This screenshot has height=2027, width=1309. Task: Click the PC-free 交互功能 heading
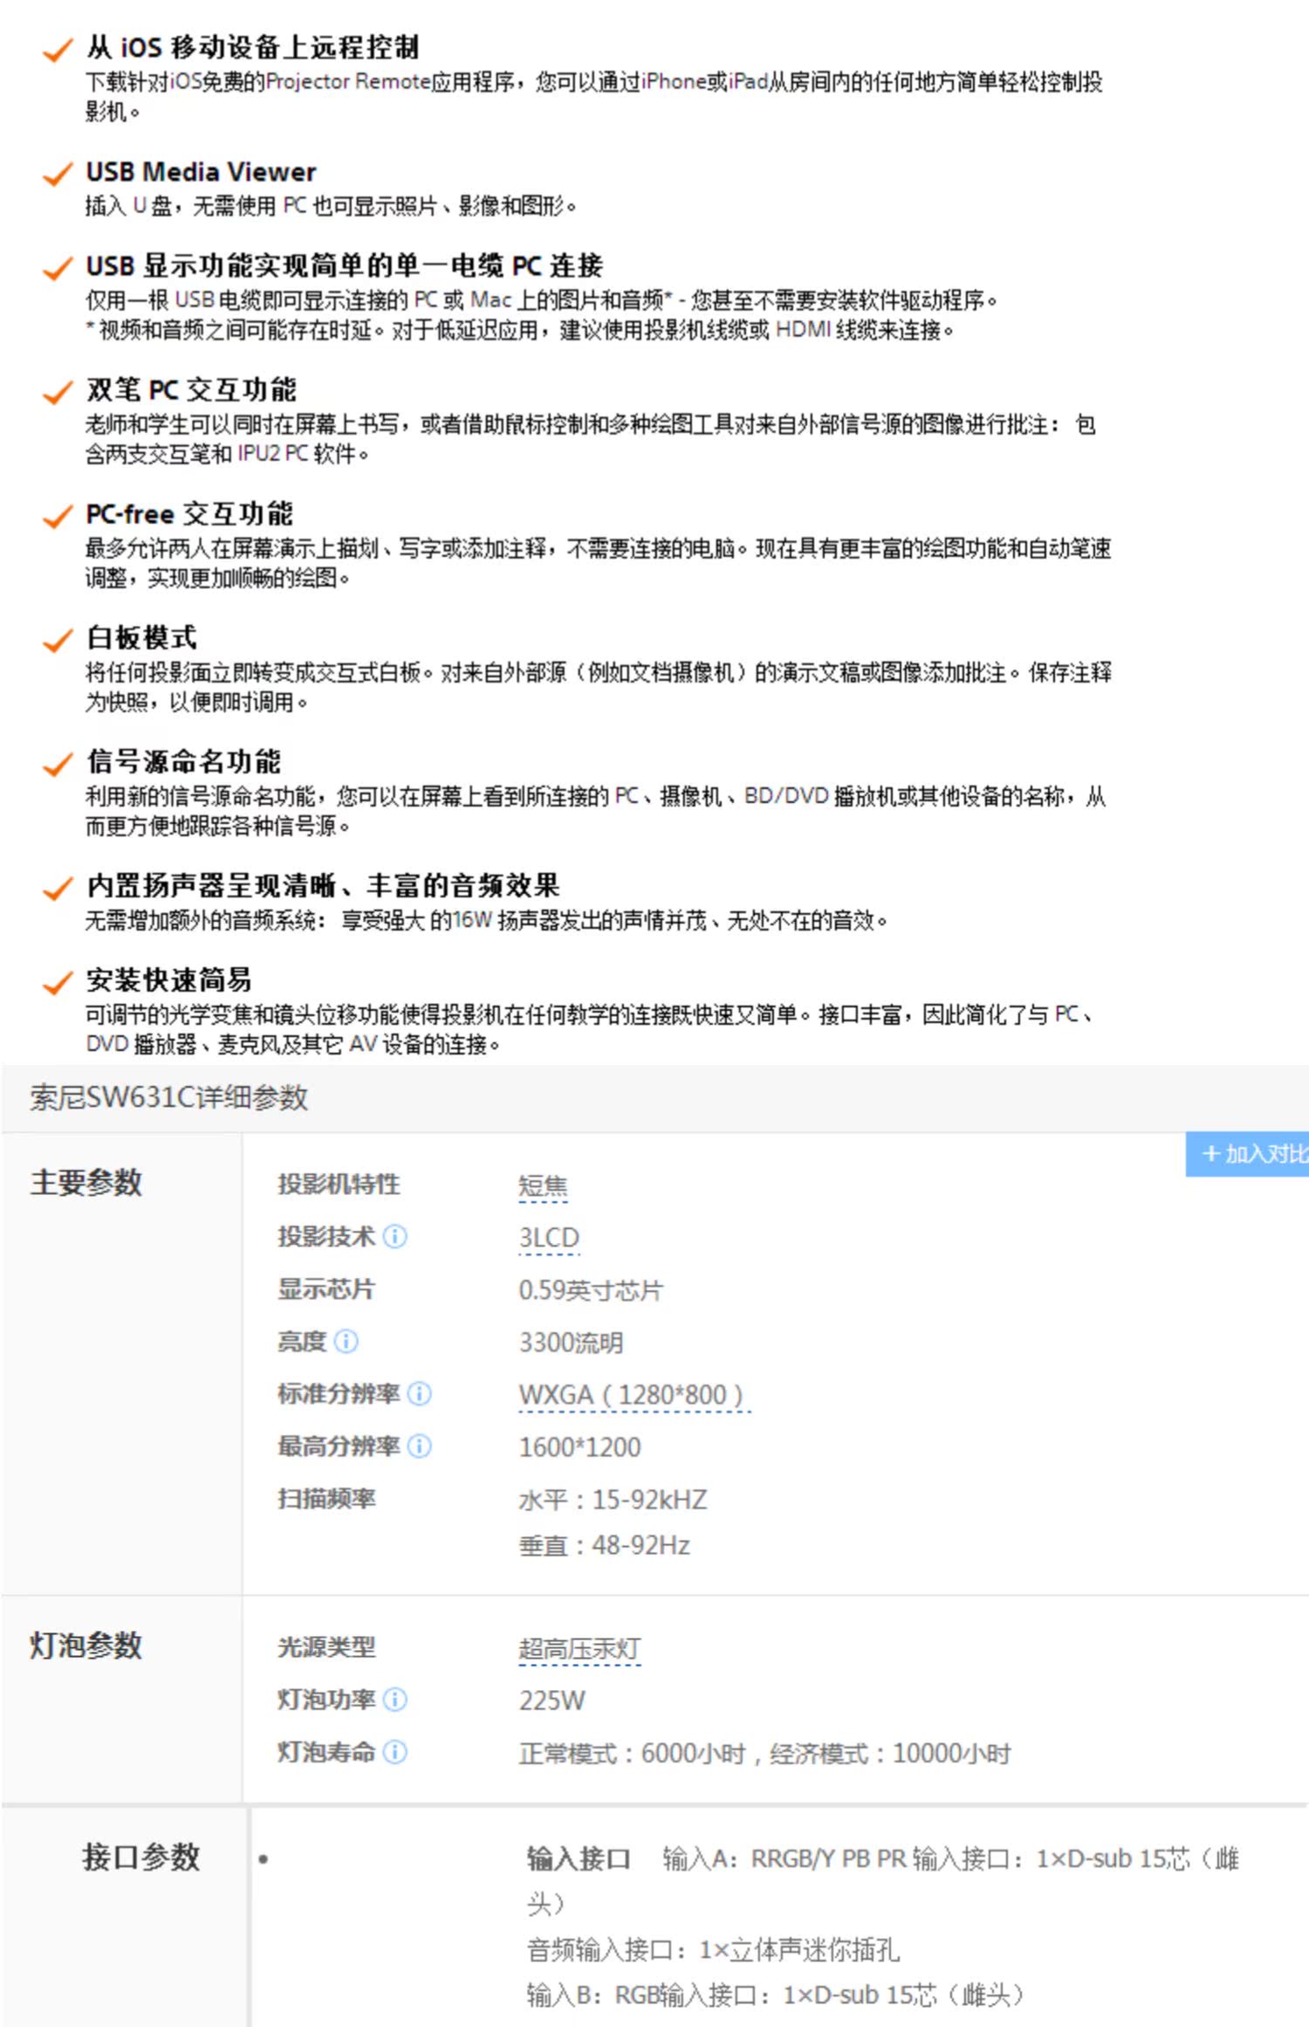(189, 513)
